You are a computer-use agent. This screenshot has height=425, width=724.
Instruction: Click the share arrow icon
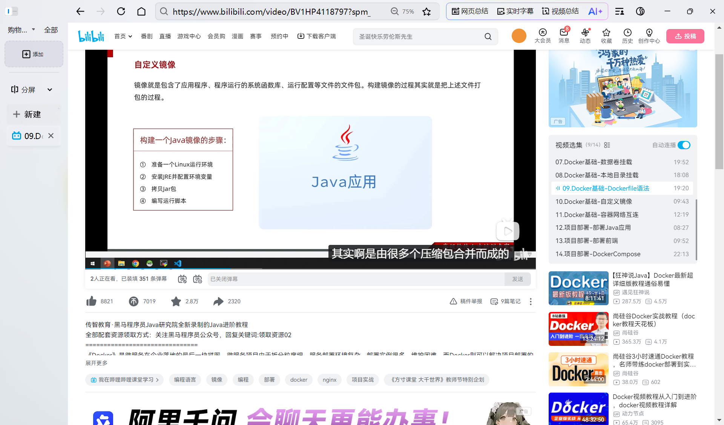[x=218, y=301]
